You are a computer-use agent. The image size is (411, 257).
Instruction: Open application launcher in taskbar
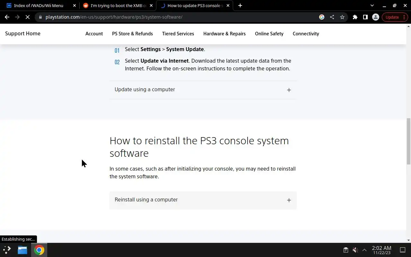click(x=7, y=250)
